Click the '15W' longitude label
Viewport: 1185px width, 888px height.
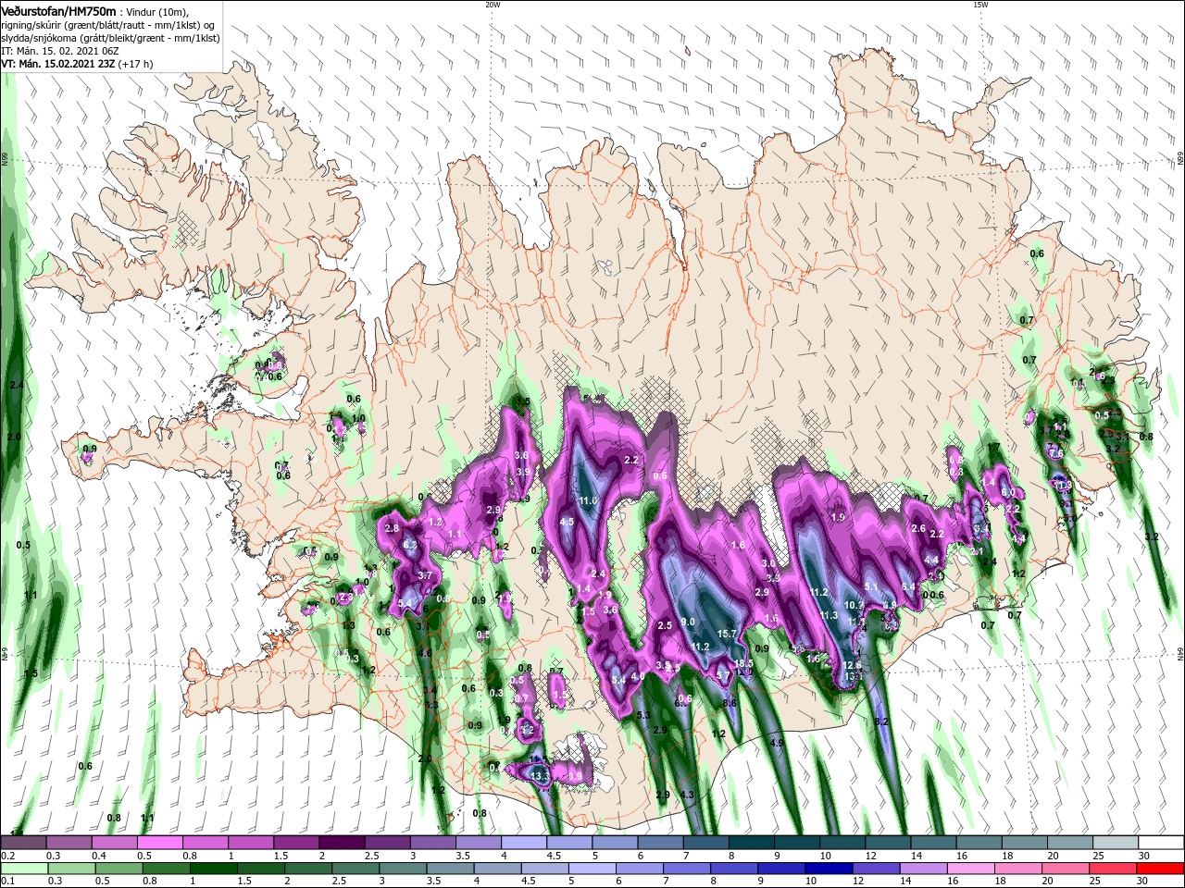[x=980, y=5]
